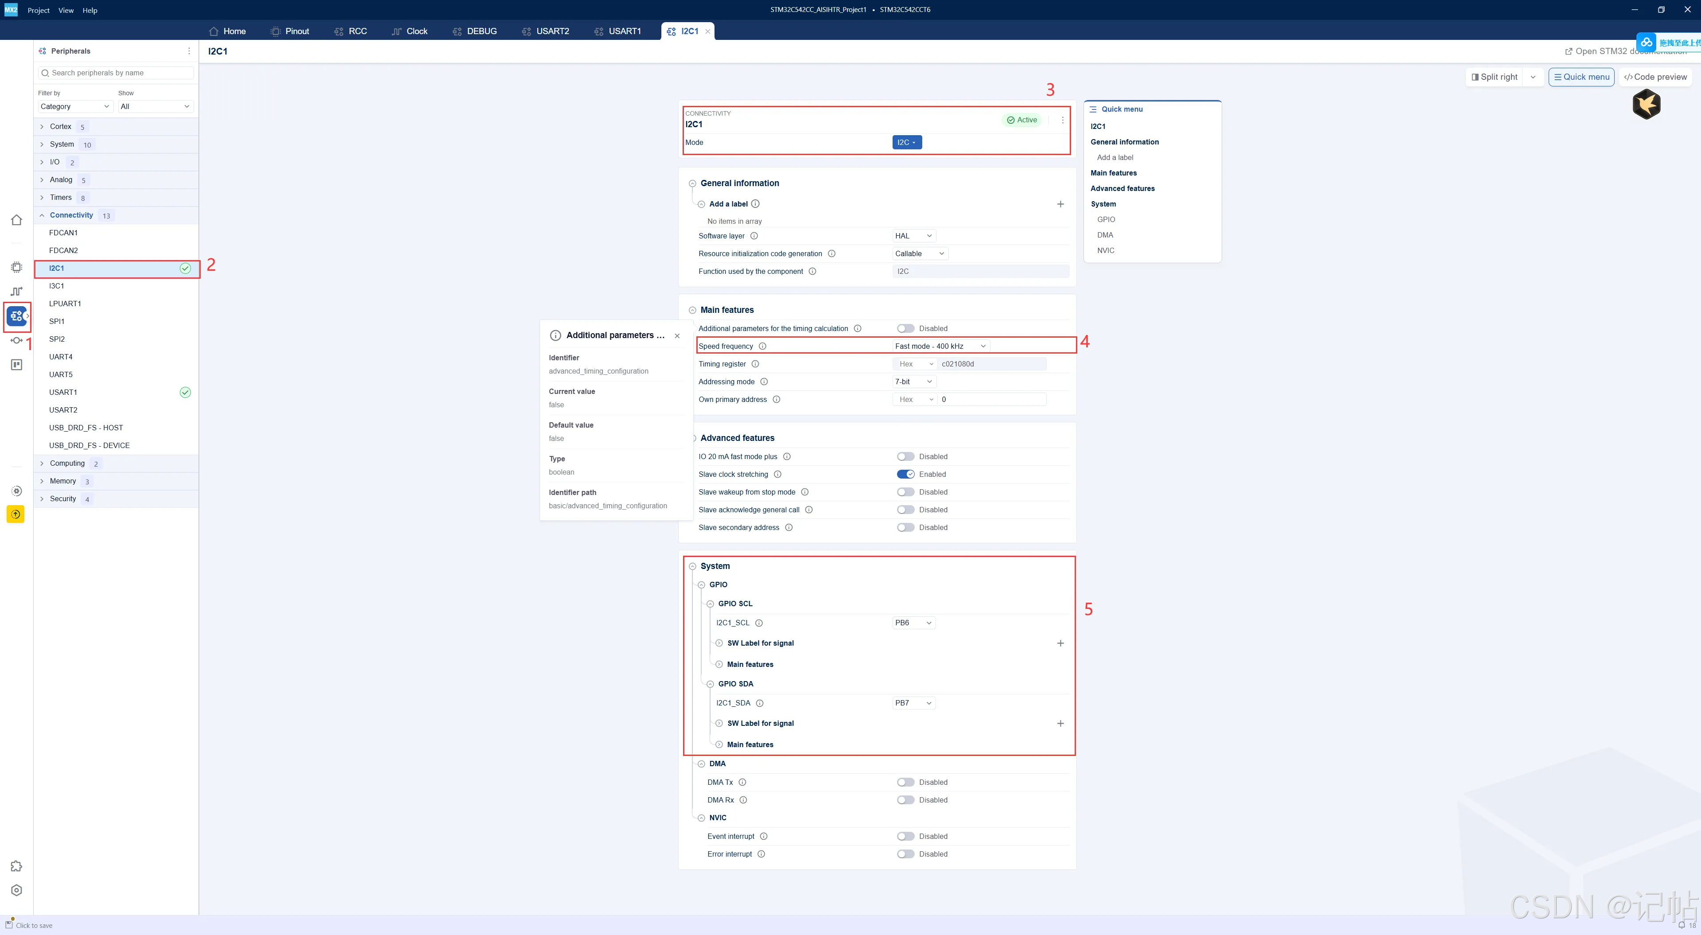Open the kanban board icon in left sidebar
Viewport: 1701px width, 935px height.
pyautogui.click(x=16, y=365)
